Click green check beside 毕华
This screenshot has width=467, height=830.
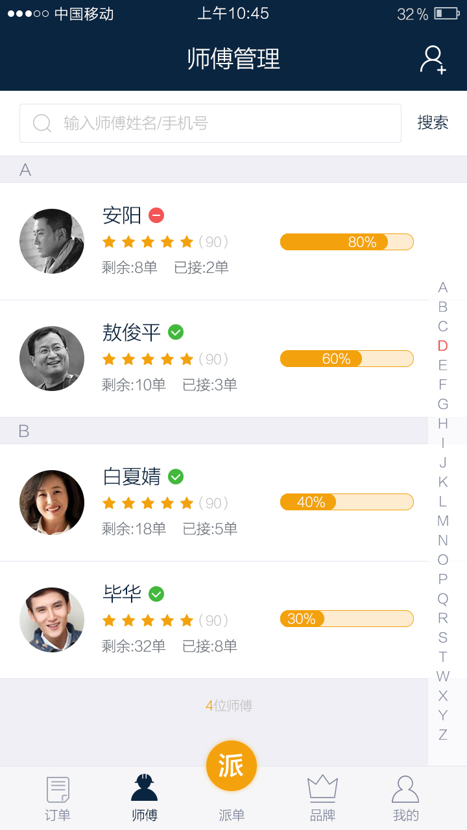pyautogui.click(x=156, y=594)
